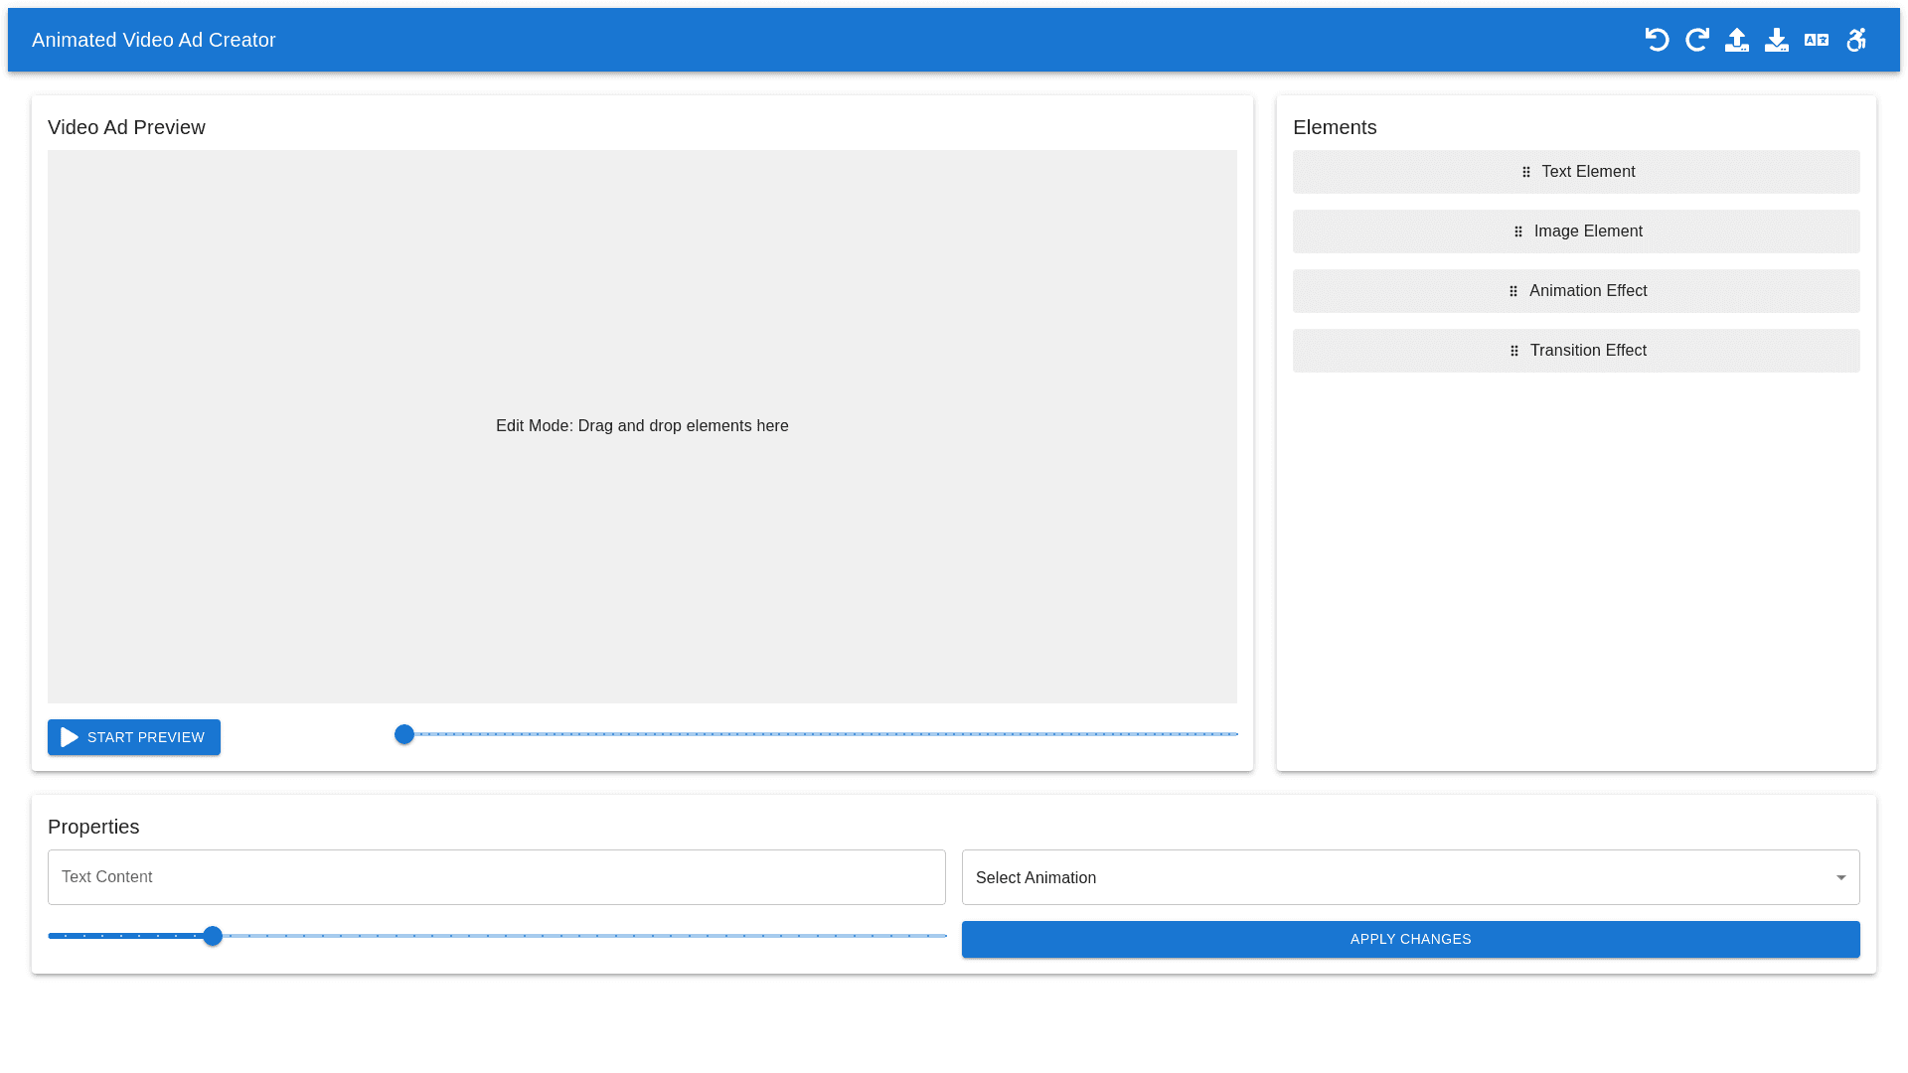Select the Animation Effect element label
1908x1073 pixels.
tap(1588, 291)
